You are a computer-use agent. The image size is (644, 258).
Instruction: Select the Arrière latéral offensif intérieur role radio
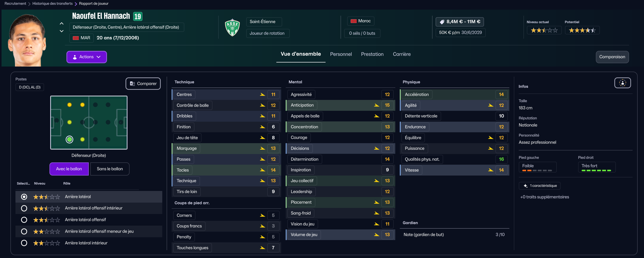point(24,208)
